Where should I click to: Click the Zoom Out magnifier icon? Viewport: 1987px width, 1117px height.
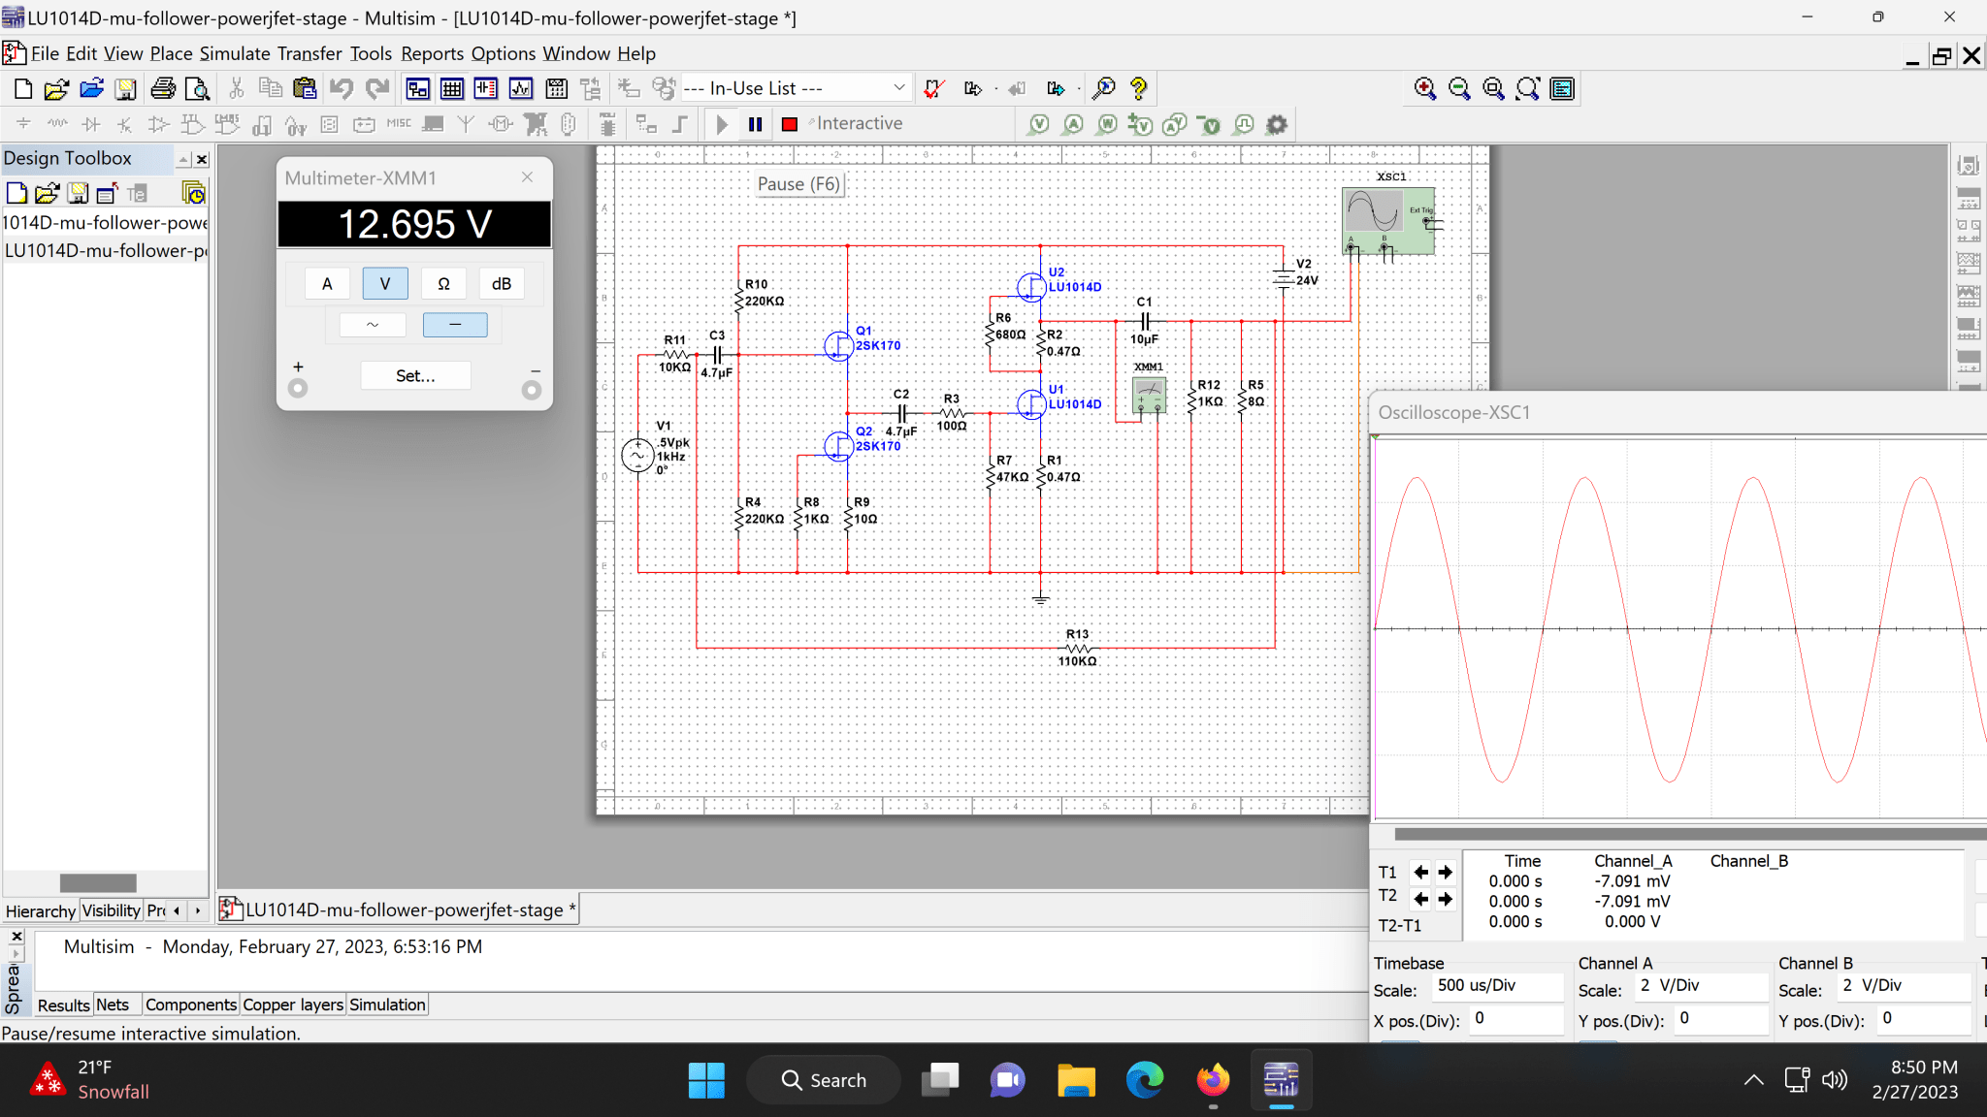(1458, 89)
